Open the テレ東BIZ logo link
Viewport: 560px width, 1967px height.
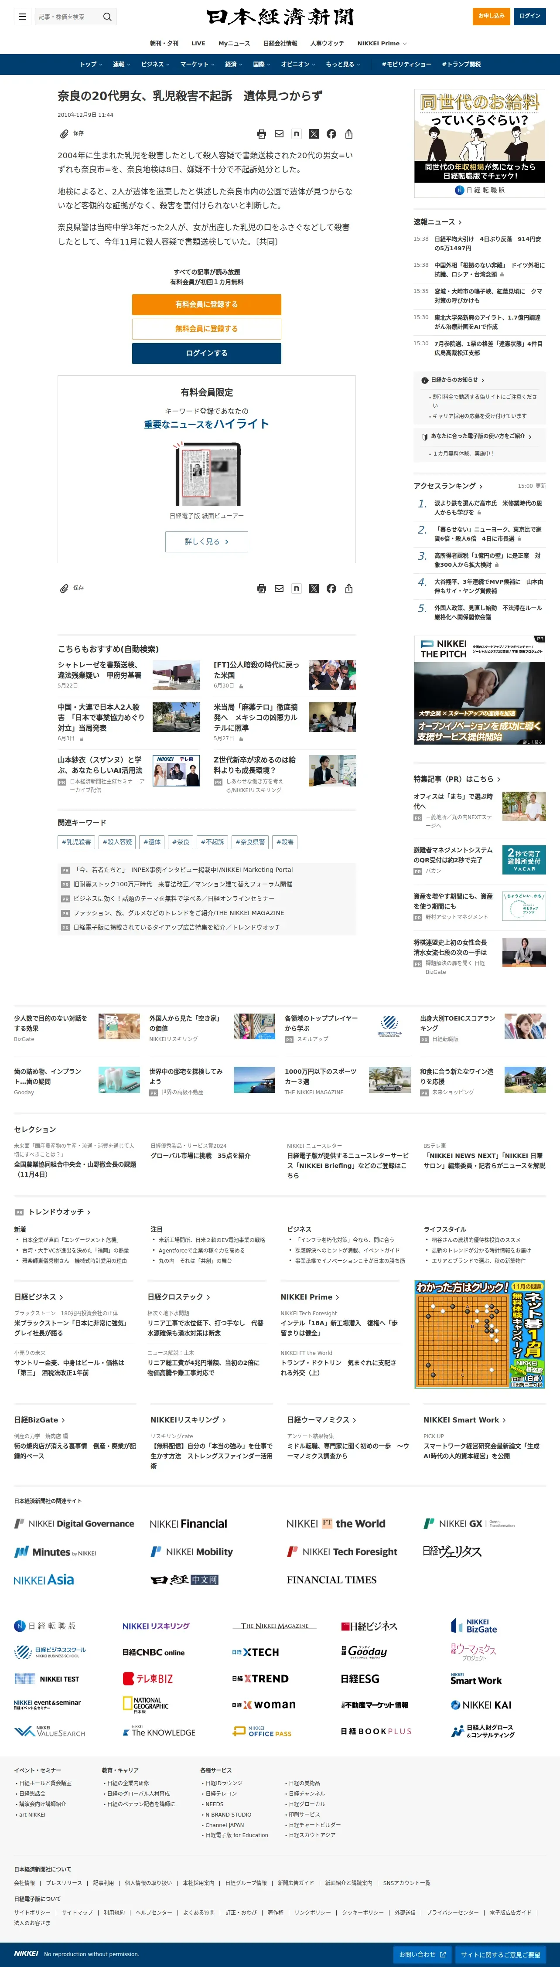pos(148,1678)
